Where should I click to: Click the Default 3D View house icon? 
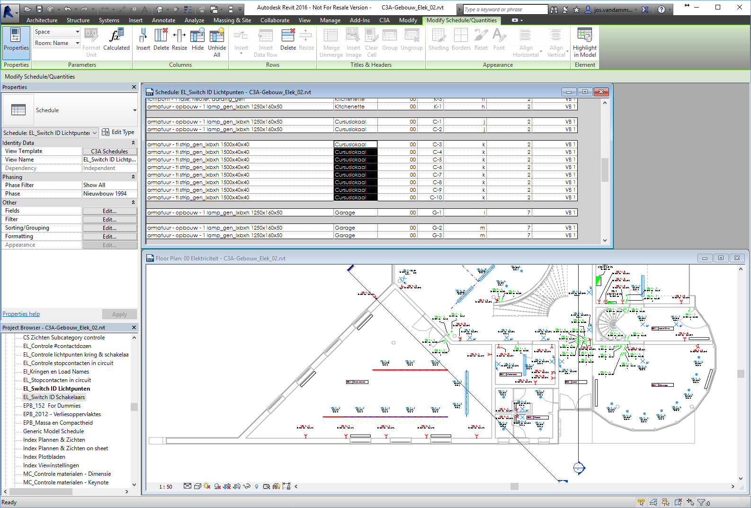[160, 9]
